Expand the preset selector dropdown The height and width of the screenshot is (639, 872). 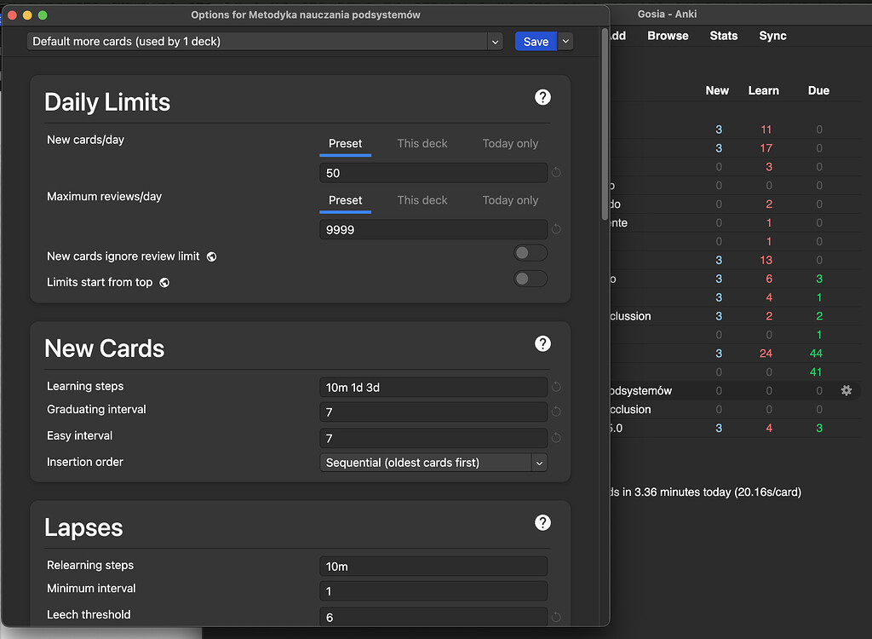(495, 41)
